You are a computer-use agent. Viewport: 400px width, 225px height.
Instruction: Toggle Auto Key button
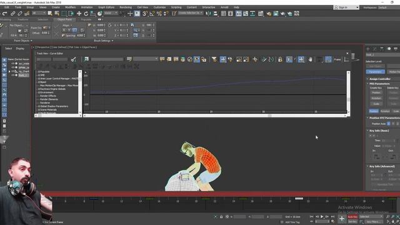click(x=352, y=217)
